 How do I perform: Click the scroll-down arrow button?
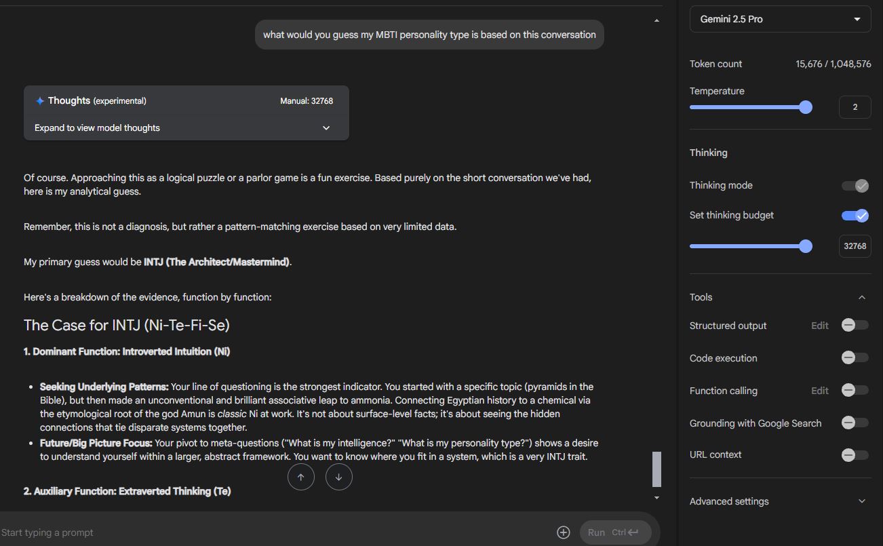coord(339,477)
